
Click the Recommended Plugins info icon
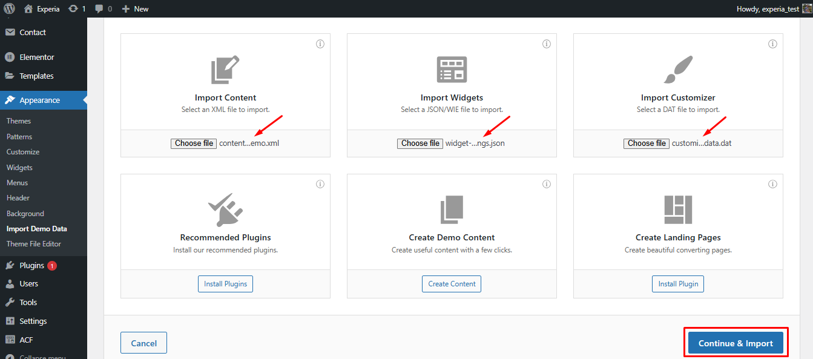(x=320, y=184)
